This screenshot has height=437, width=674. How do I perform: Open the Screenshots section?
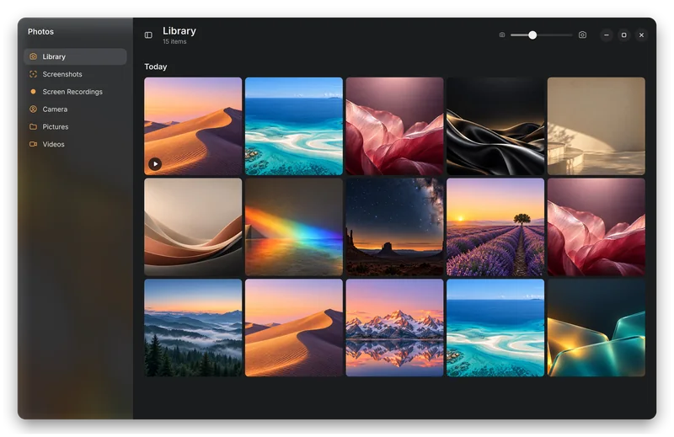75,74
